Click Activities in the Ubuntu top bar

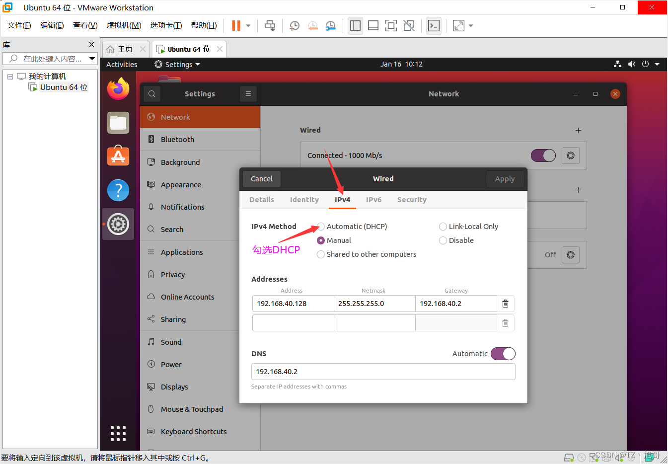click(x=122, y=65)
